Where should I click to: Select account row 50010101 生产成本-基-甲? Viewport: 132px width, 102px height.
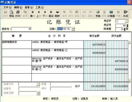pyautogui.click(x=57, y=61)
